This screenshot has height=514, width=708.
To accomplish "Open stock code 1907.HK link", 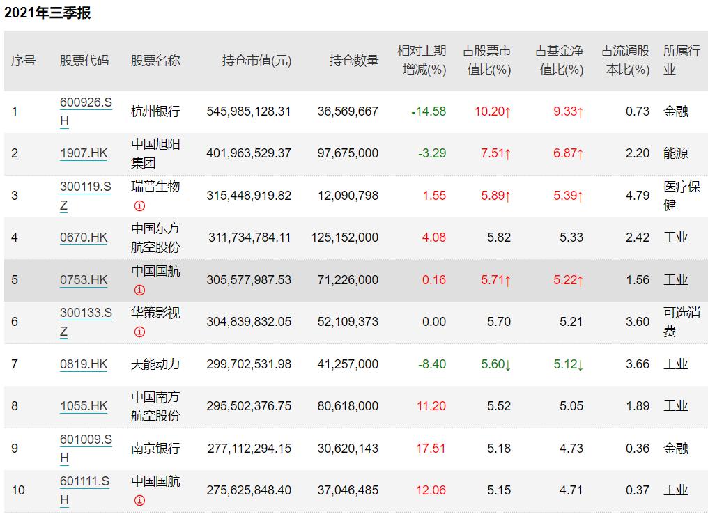I will click(x=84, y=153).
